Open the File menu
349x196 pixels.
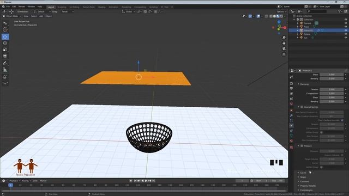point(8,7)
